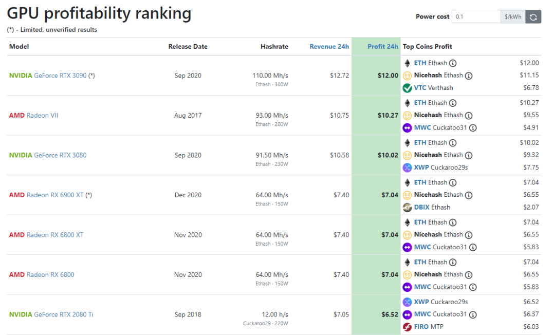Screen dimensions: 554x335
Task: Click the info icon next to RTX 3090 ETH Ethash
Action: pyautogui.click(x=453, y=63)
